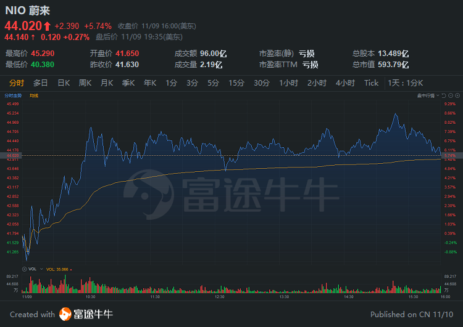Click the 收盘价 11/09 16:00 timestamp
Screen dimensions: 463x327
coord(157,26)
